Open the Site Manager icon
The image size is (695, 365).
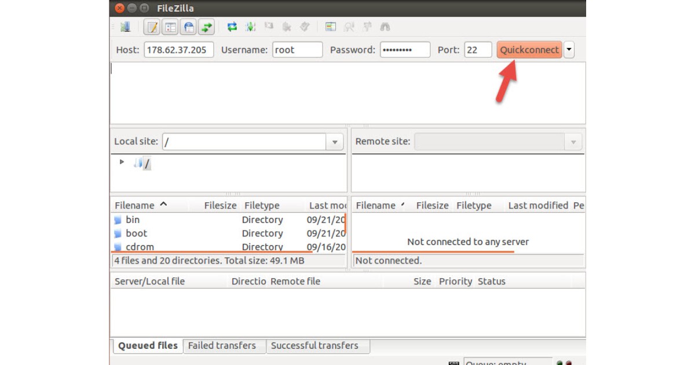pos(126,27)
